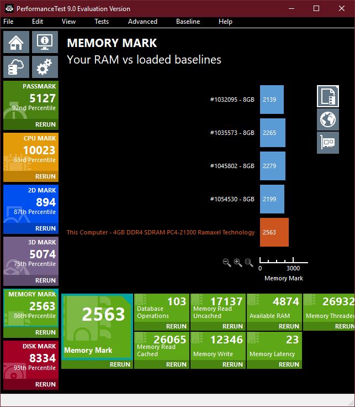The image size is (355, 407).
Task: Select the loaded baselines chart view icon
Action: 328,96
